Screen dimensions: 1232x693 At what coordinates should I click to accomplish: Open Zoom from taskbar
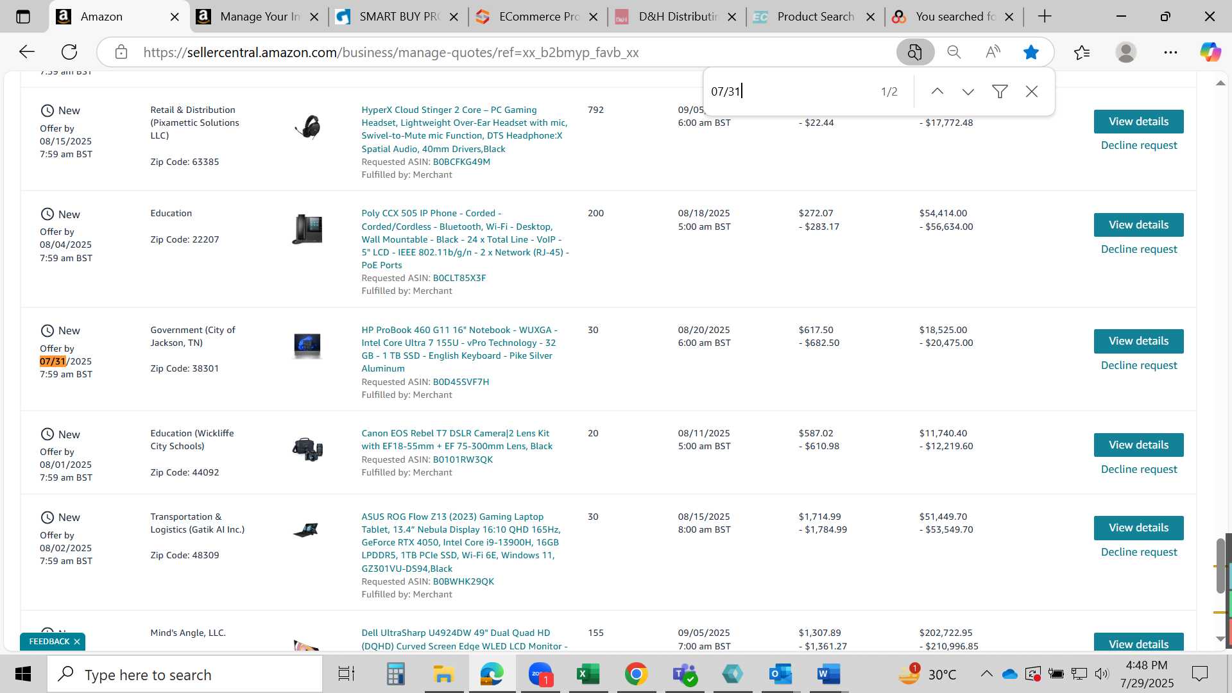coord(540,674)
